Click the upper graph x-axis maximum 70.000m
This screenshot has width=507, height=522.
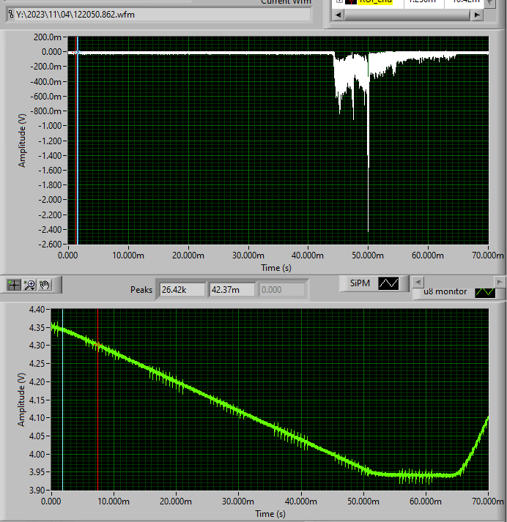click(x=488, y=256)
